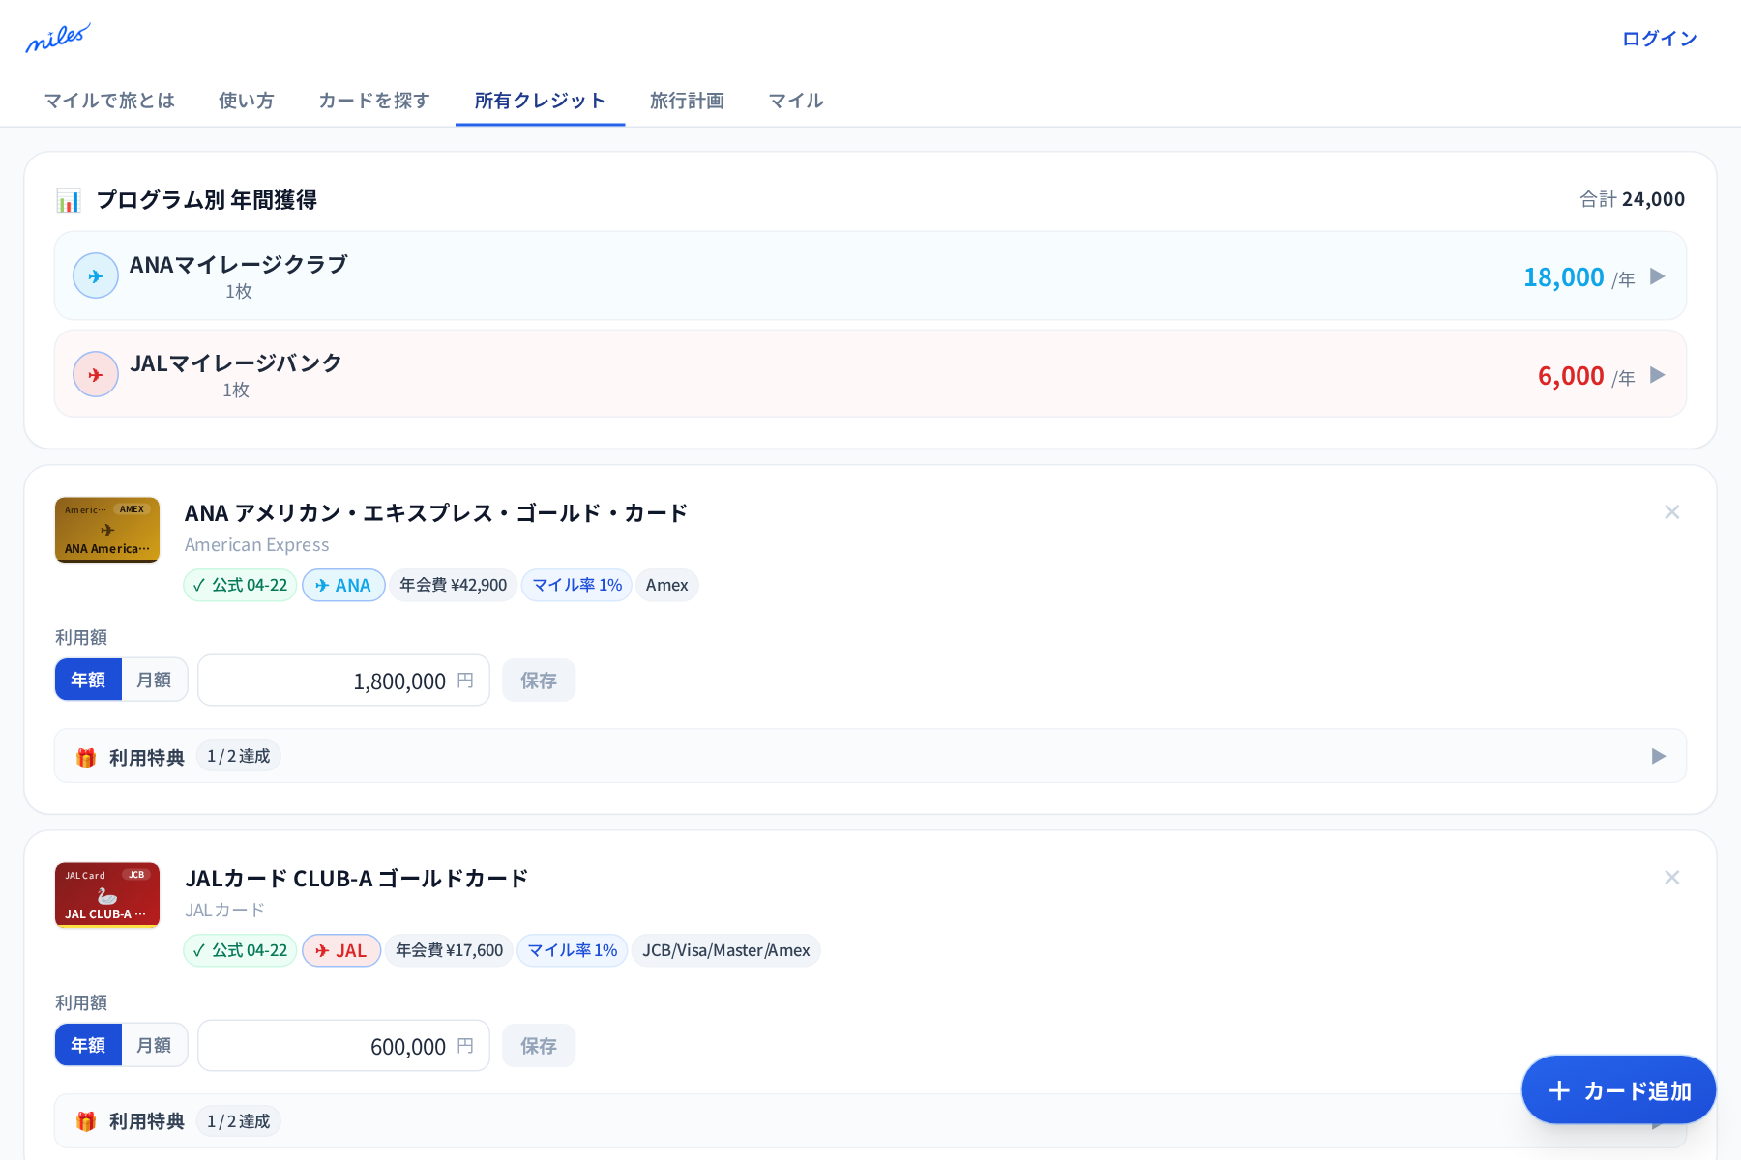Select 年額 for the ANA card
Screen dimensions: 1741x1160
click(x=88, y=680)
